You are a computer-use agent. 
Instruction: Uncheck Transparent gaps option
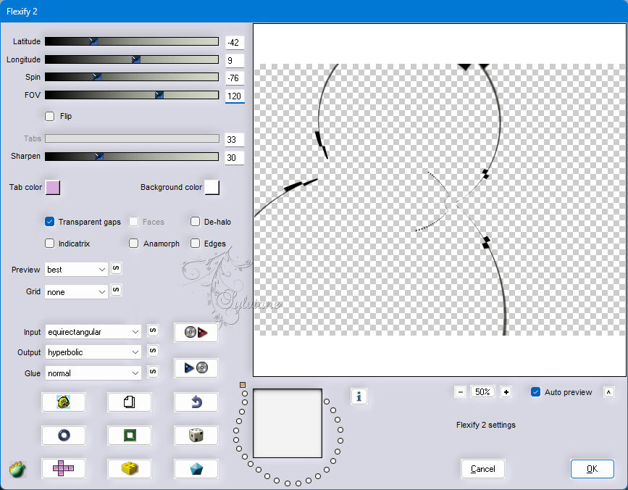[x=50, y=222]
